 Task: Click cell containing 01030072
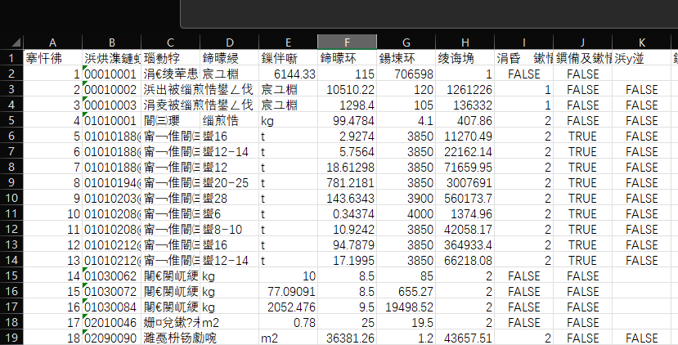(x=111, y=292)
